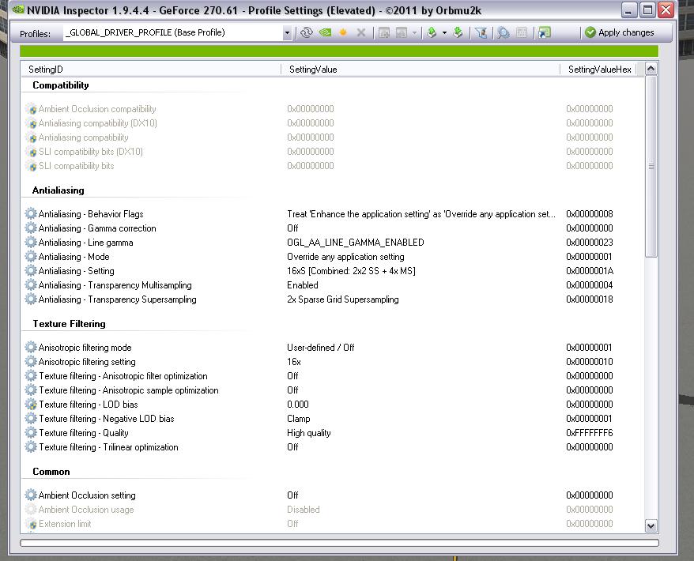Click the refresh profile icon in the toolbar
The height and width of the screenshot is (561, 694).
click(306, 32)
